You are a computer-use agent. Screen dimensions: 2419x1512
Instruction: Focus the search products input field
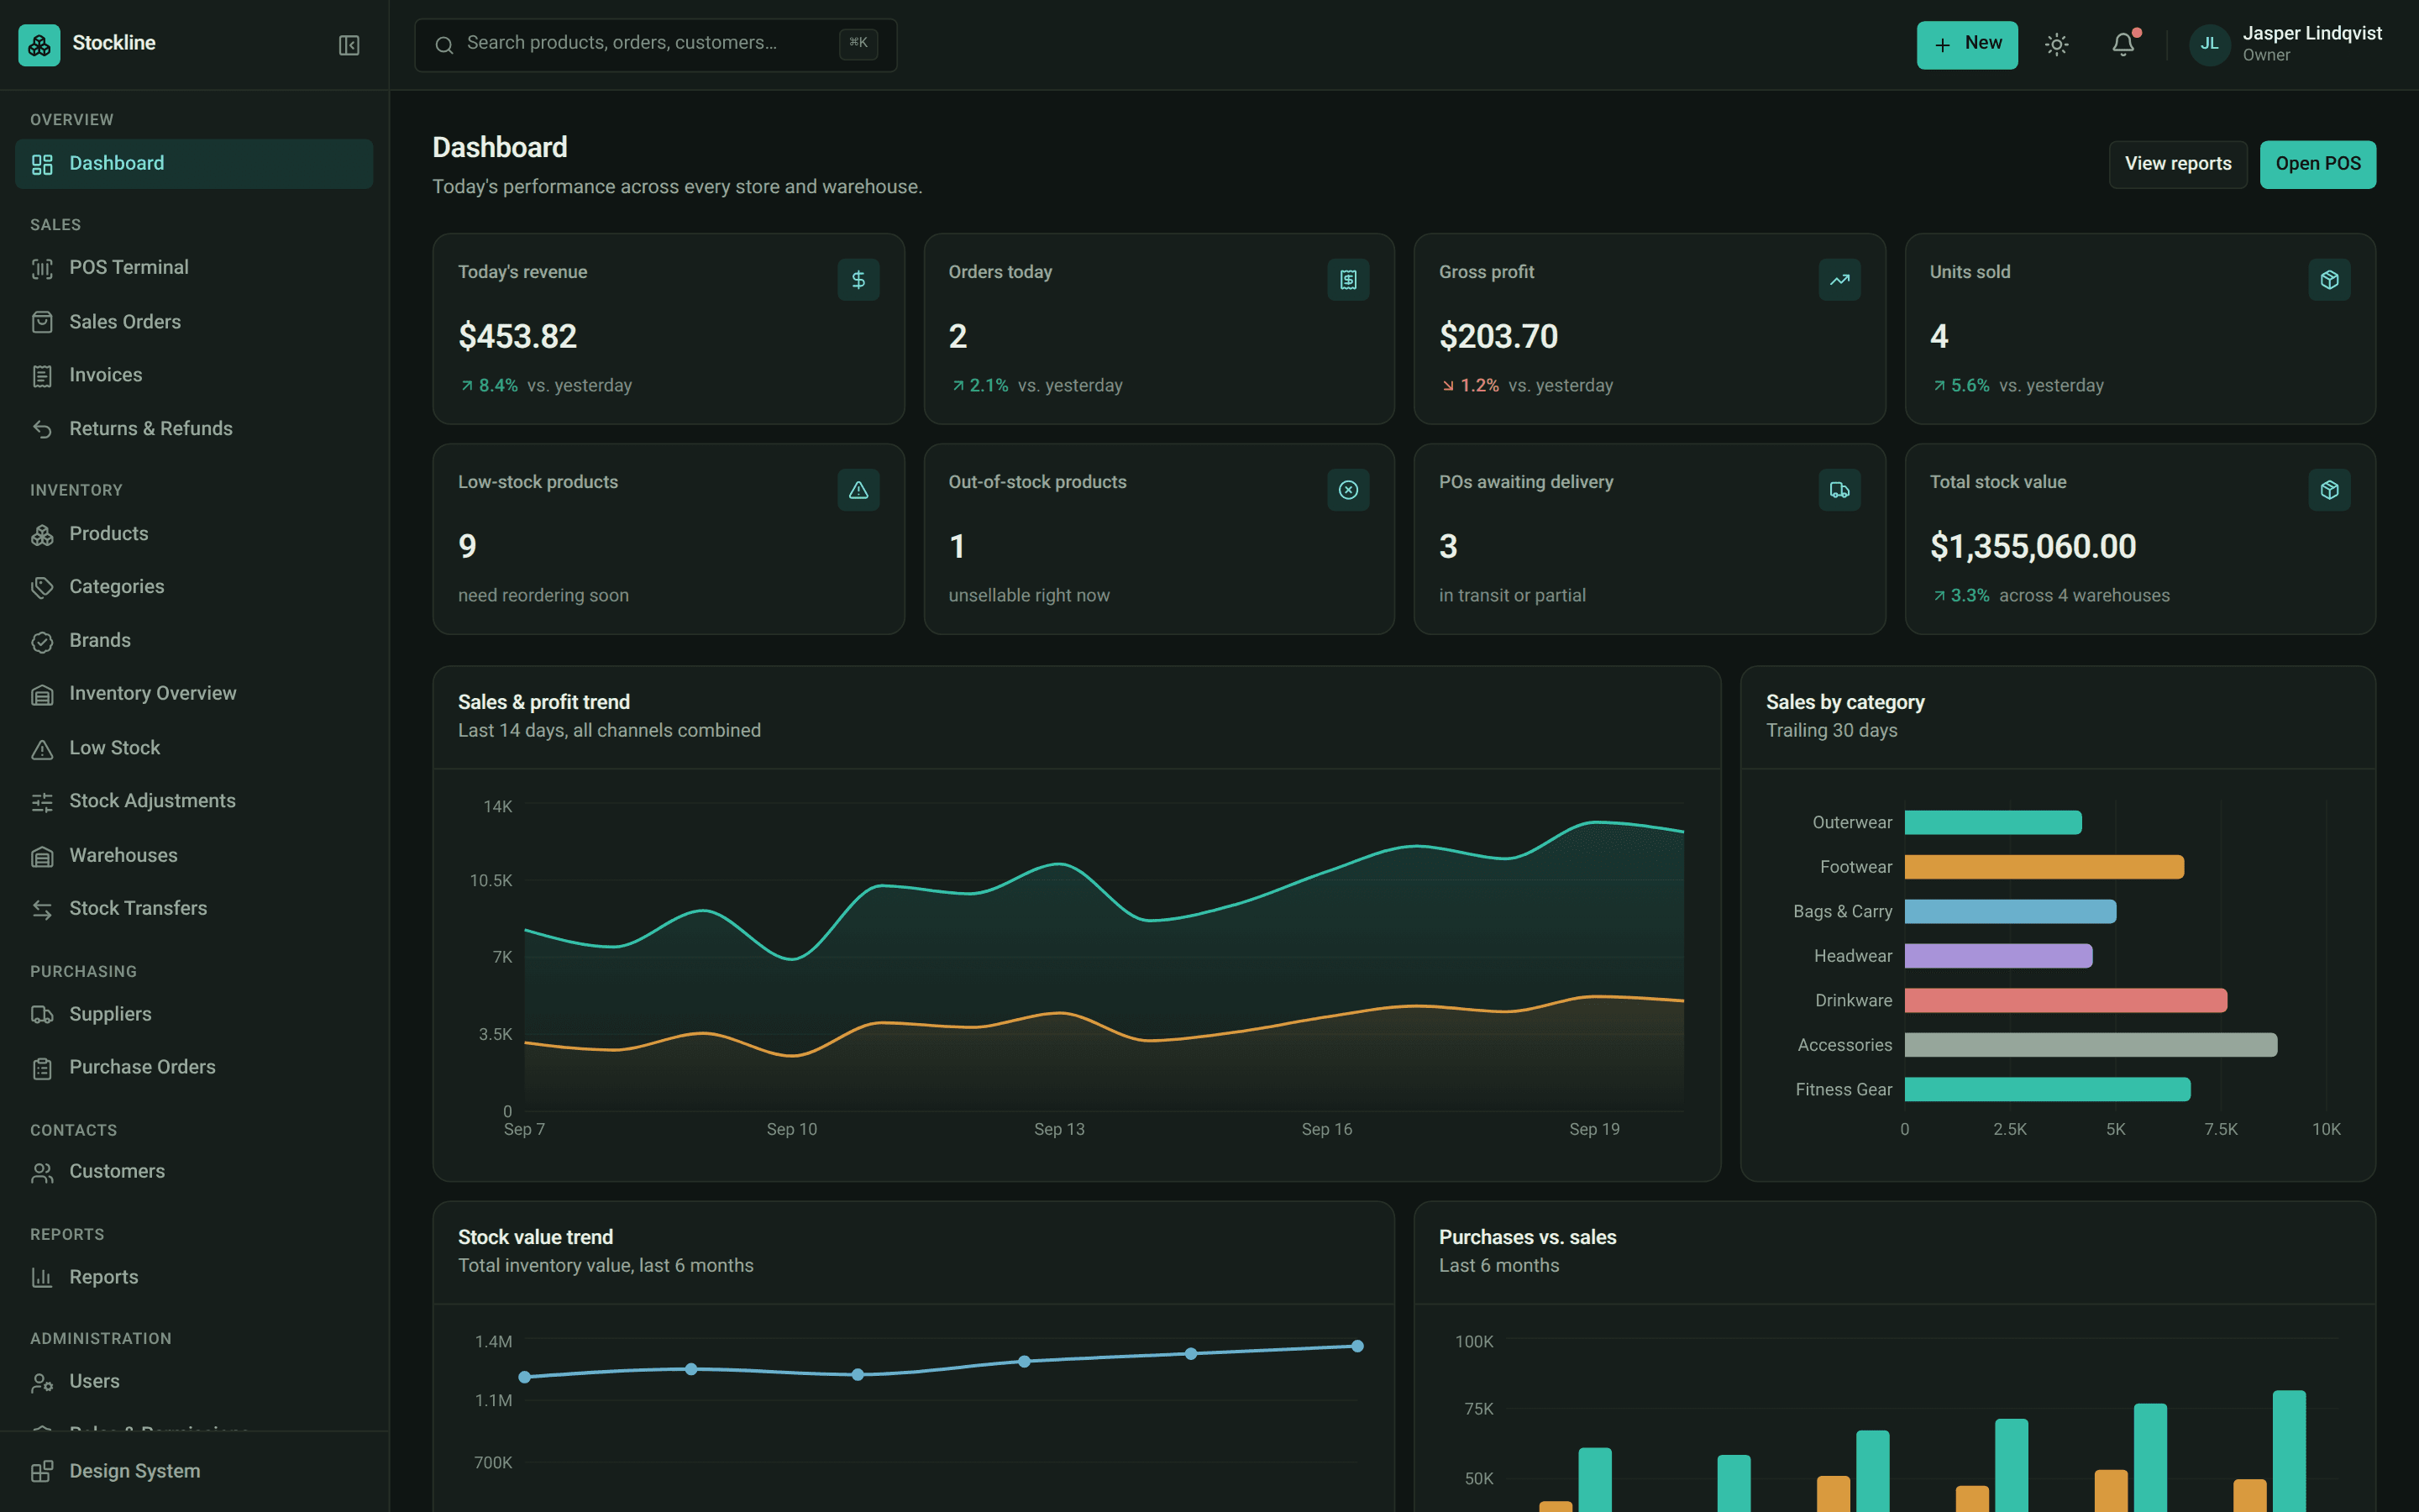(x=656, y=45)
